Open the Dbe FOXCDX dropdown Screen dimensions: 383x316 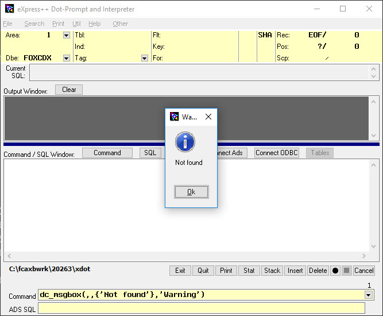pyautogui.click(x=66, y=58)
